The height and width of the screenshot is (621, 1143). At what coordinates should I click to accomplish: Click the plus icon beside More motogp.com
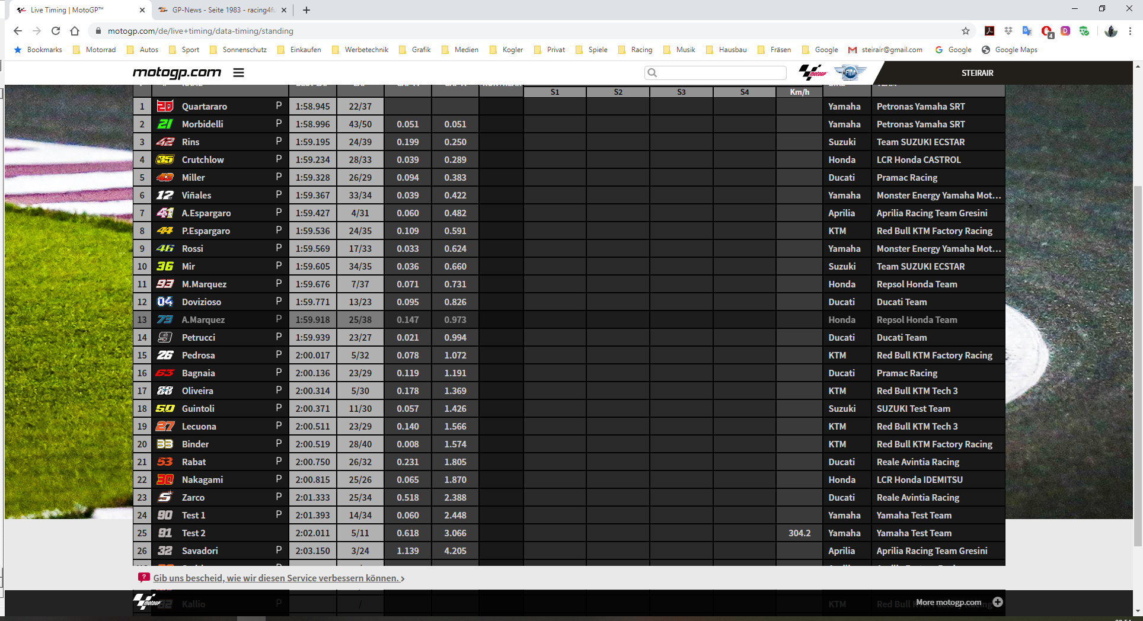(x=998, y=602)
